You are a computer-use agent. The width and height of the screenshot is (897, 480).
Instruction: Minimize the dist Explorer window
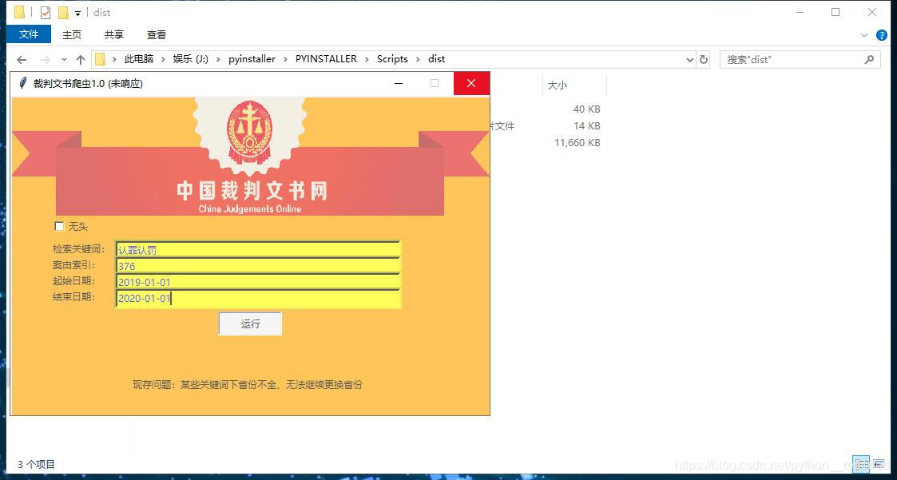pyautogui.click(x=800, y=12)
